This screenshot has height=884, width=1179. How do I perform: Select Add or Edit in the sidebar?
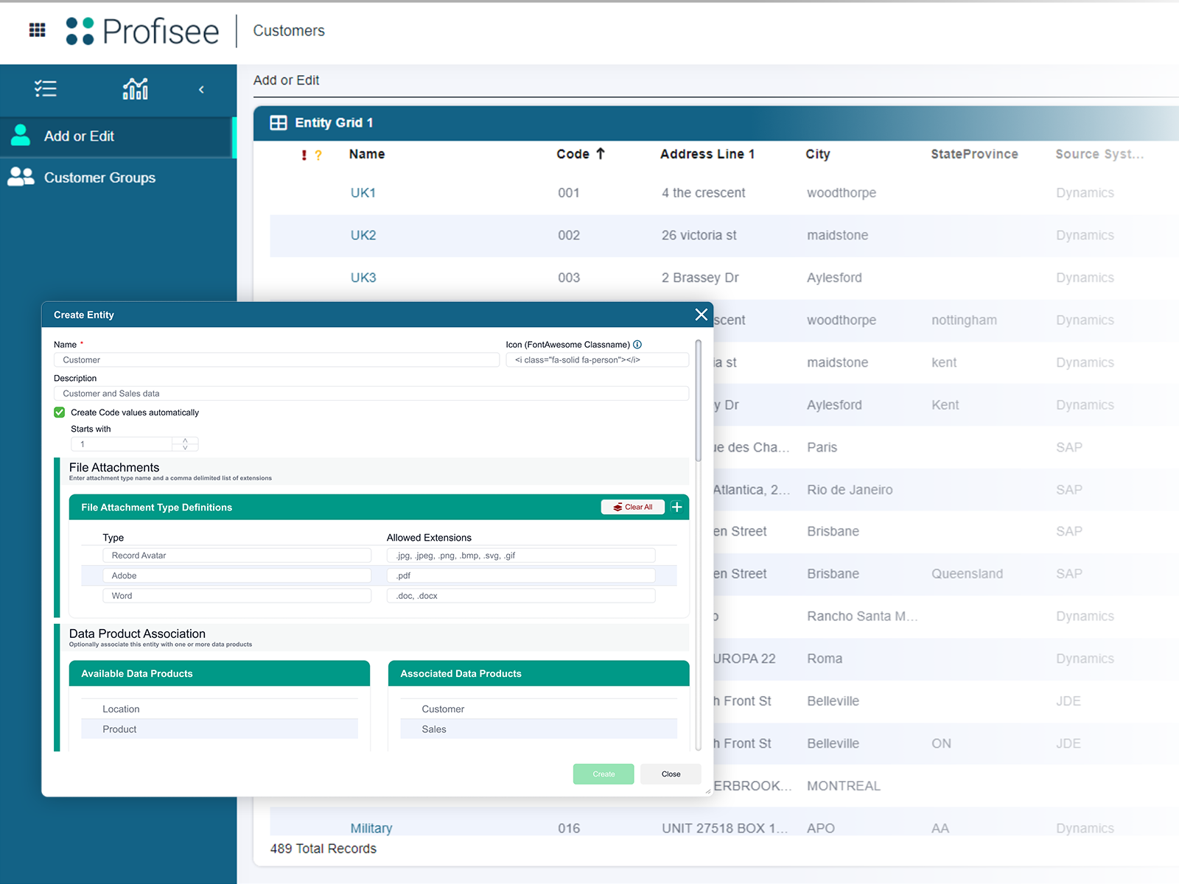pos(79,136)
